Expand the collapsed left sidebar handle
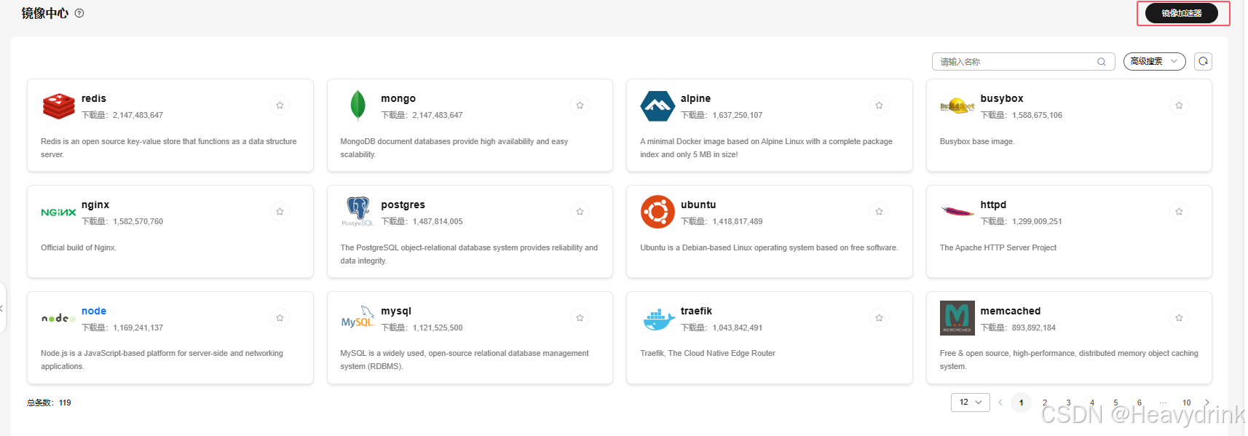This screenshot has height=436, width=1248. tap(2, 309)
